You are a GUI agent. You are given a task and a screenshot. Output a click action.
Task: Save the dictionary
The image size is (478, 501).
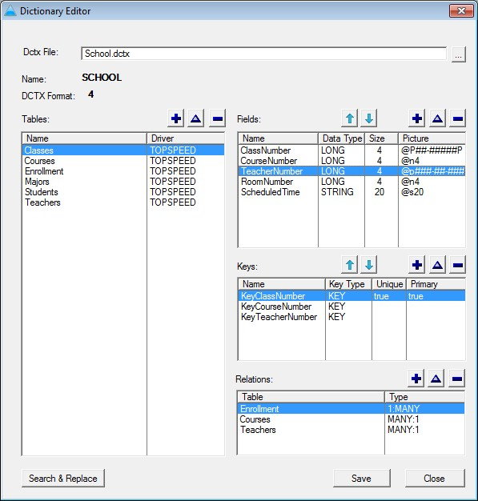click(362, 479)
